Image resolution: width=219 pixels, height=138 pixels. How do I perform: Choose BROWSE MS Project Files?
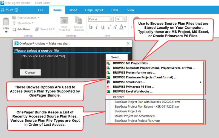(x=155, y=63)
